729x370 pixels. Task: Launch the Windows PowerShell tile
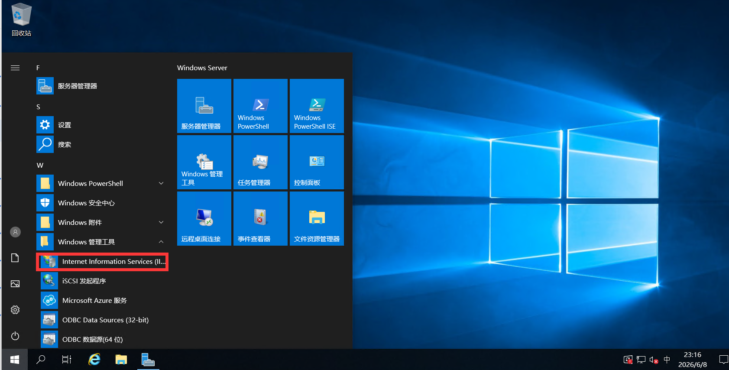tap(260, 106)
